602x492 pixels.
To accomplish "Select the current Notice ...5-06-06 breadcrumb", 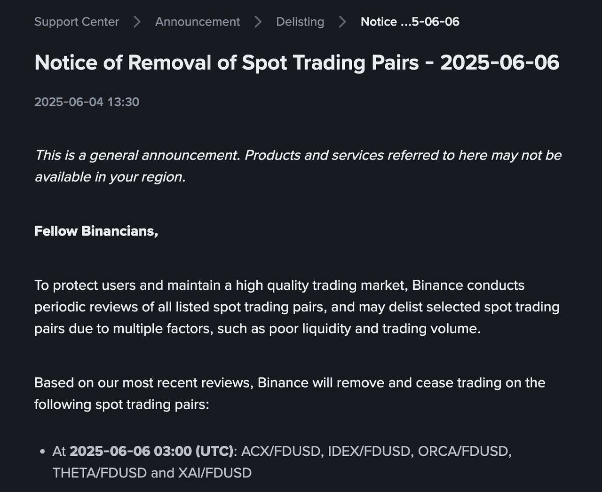I will [x=410, y=22].
